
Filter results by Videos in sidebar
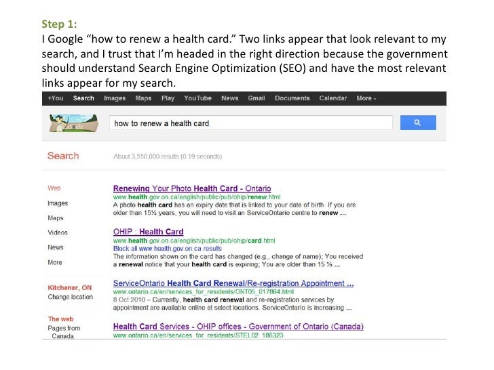[x=58, y=232]
